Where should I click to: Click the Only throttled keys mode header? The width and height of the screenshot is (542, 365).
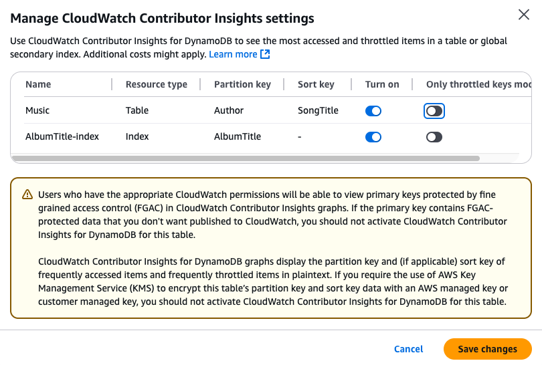pyautogui.click(x=478, y=84)
